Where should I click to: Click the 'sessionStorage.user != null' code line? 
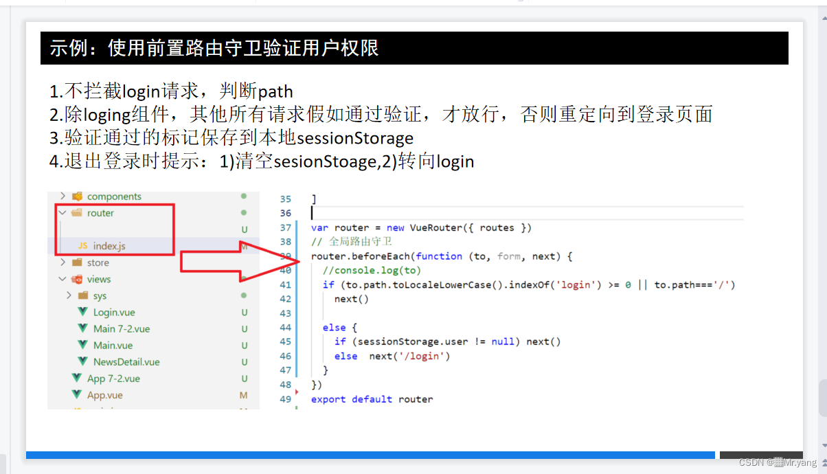click(x=447, y=341)
